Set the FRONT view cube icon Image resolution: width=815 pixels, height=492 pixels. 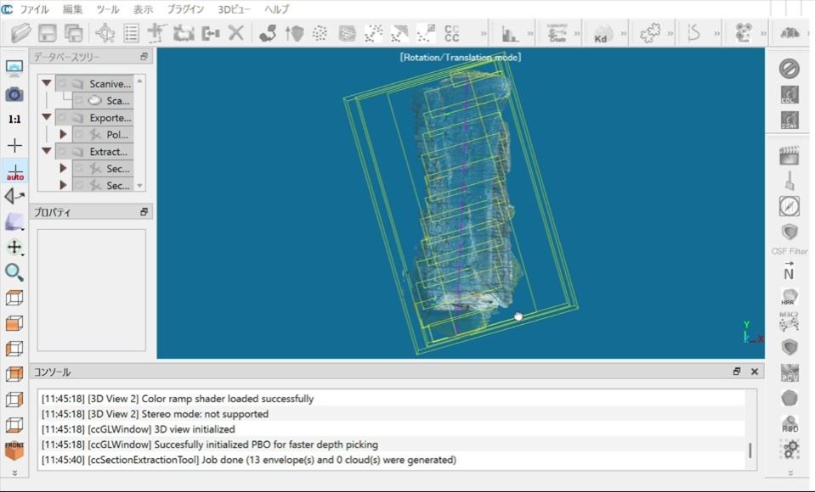[14, 449]
